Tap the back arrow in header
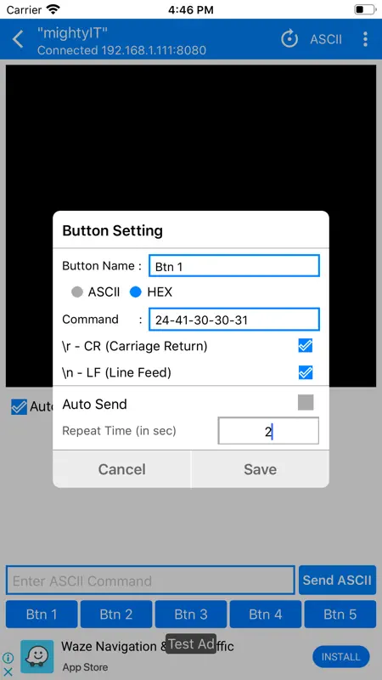382x680 pixels. pyautogui.click(x=18, y=39)
